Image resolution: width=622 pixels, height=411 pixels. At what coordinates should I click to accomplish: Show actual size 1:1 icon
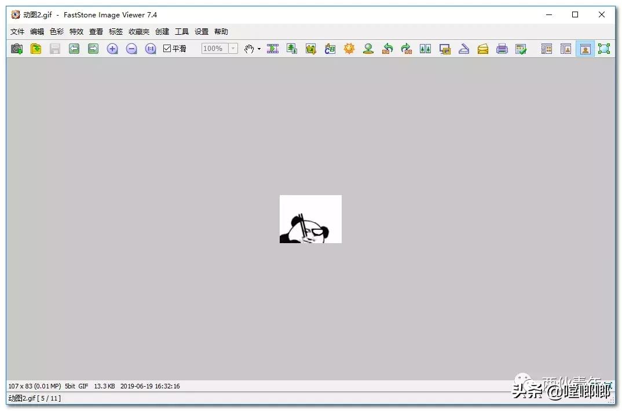tap(151, 49)
